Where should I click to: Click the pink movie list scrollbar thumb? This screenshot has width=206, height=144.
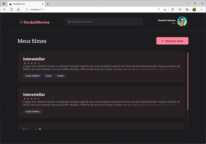188,81
